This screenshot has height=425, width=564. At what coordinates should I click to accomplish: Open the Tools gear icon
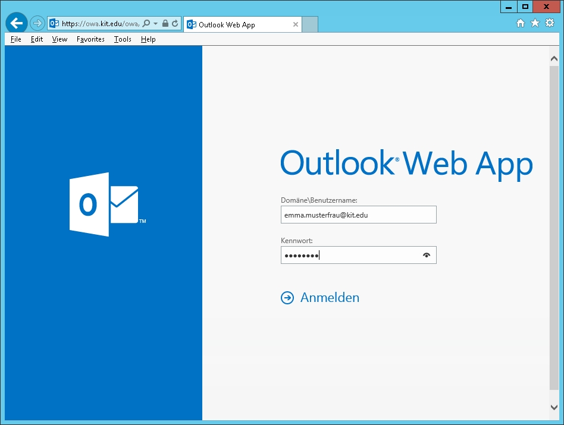(x=550, y=23)
